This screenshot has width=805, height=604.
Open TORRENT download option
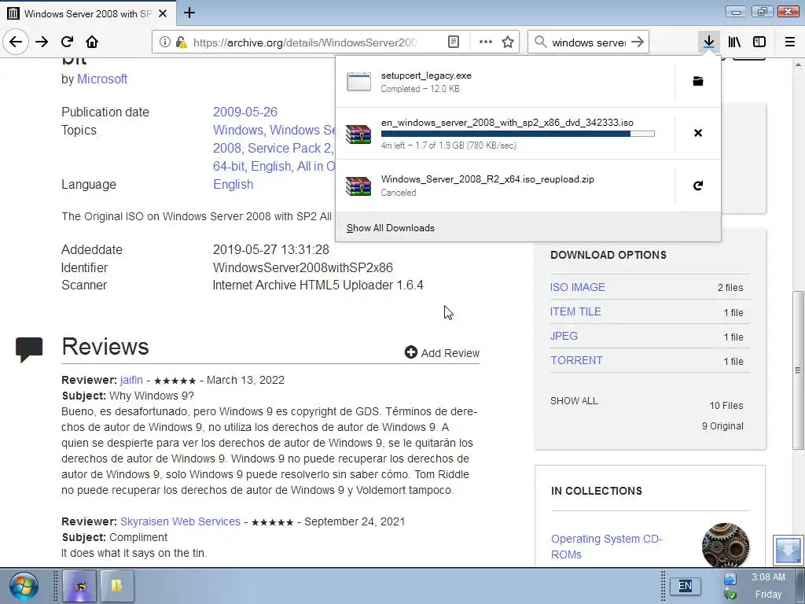pyautogui.click(x=576, y=360)
